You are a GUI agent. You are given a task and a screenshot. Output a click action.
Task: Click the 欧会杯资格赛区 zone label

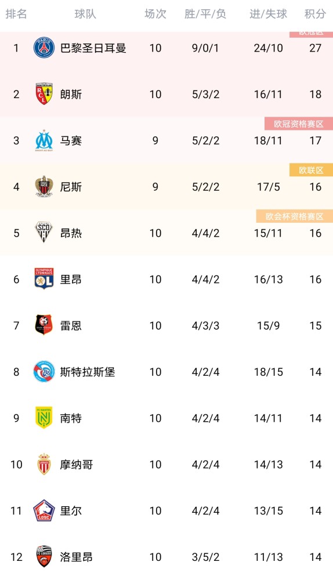295,216
